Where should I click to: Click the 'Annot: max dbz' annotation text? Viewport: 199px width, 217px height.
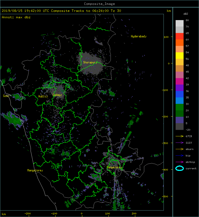point(16,17)
